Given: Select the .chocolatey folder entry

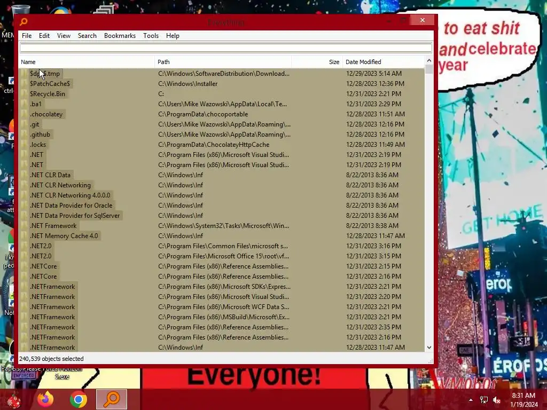Looking at the screenshot, I should coord(46,114).
